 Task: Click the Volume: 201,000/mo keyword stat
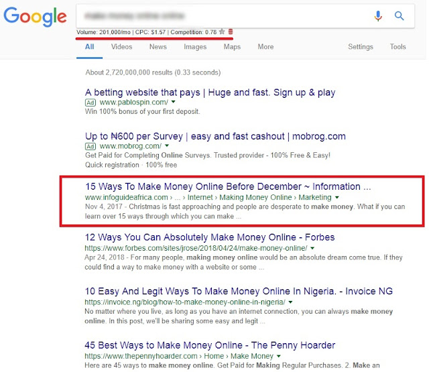(103, 32)
